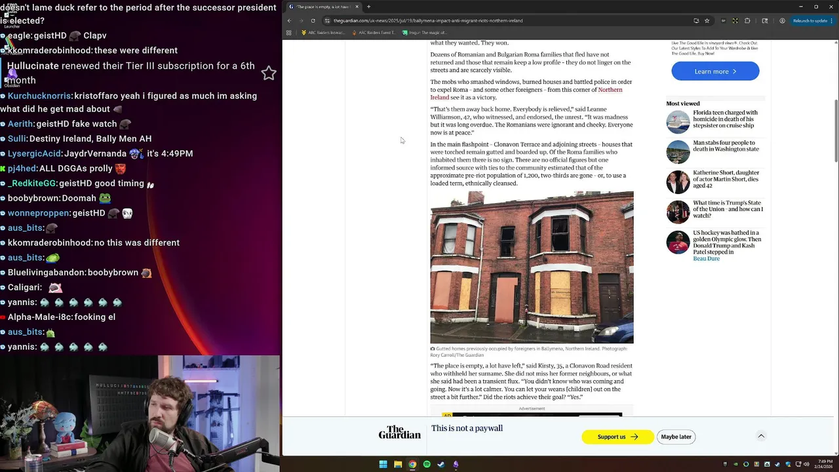Open the ARC Raiders Interactive bookmark
The width and height of the screenshot is (839, 472).
click(322, 32)
